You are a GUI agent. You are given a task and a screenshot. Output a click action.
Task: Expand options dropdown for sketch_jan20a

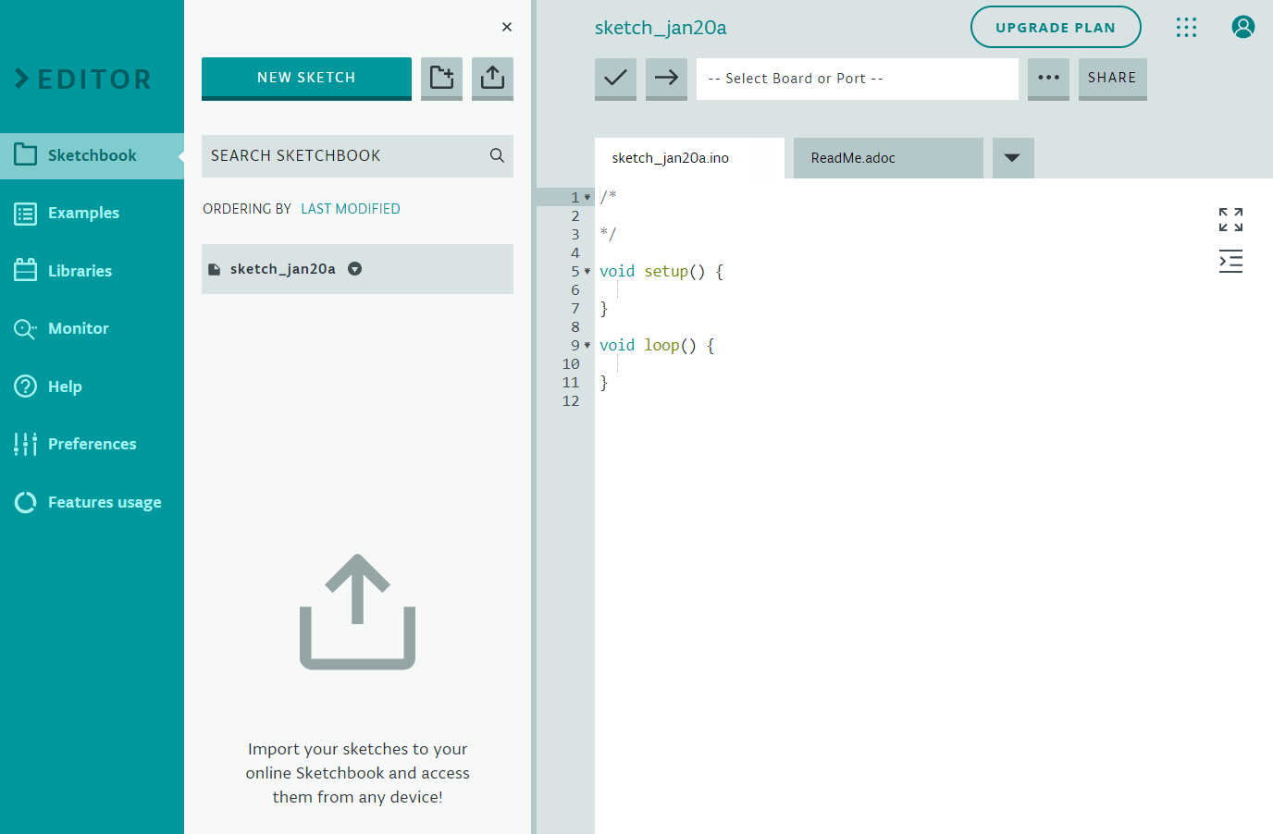tap(354, 269)
